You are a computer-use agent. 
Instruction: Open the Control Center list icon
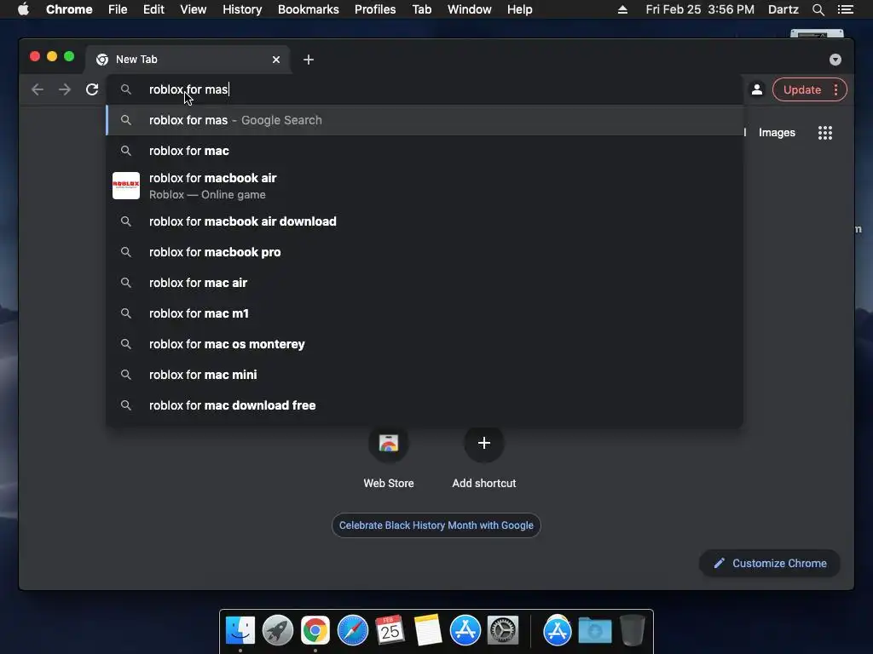click(846, 9)
